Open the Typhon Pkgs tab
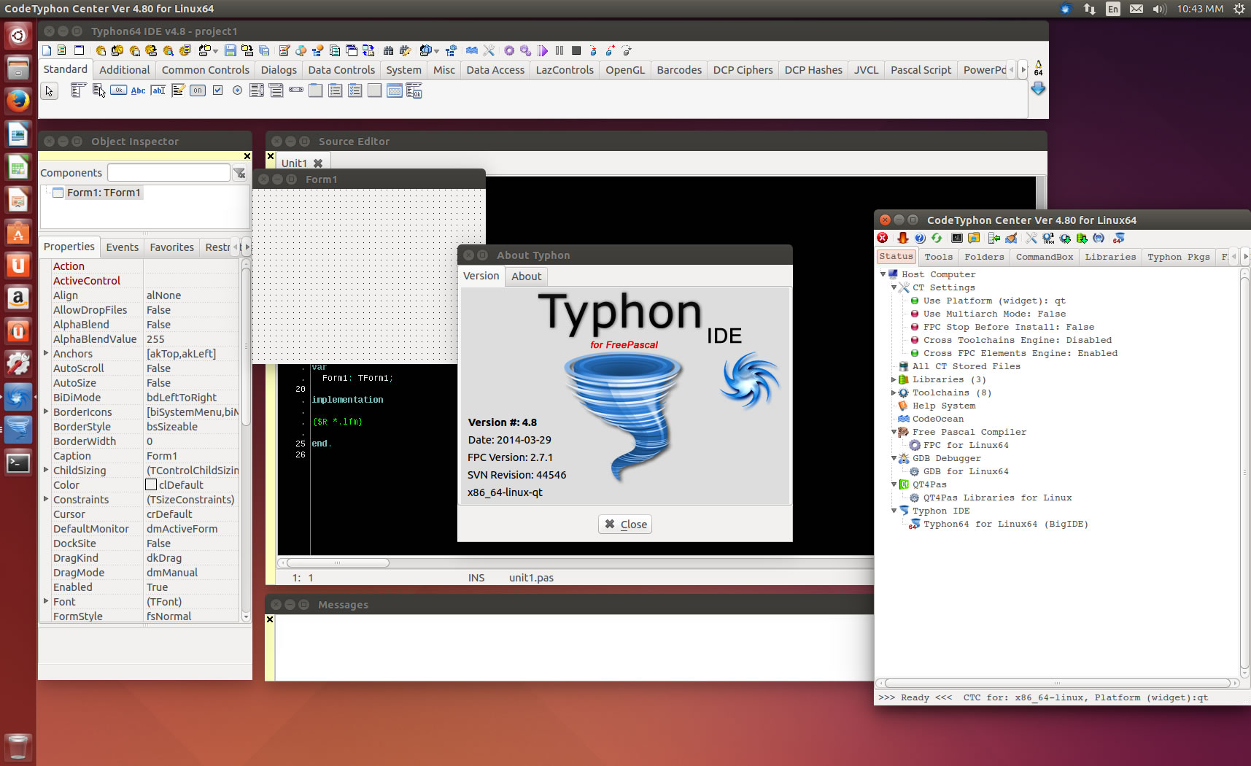Viewport: 1251px width, 766px height. click(x=1178, y=257)
